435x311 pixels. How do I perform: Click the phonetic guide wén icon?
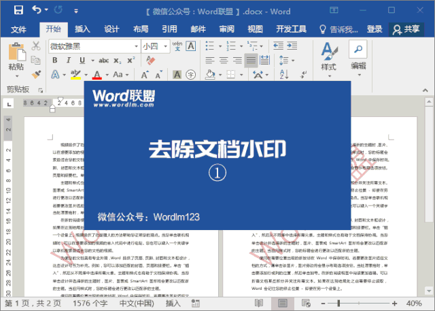tap(177, 46)
